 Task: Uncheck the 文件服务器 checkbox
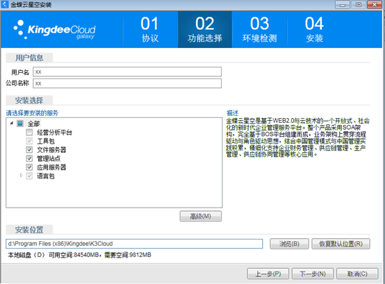29,150
